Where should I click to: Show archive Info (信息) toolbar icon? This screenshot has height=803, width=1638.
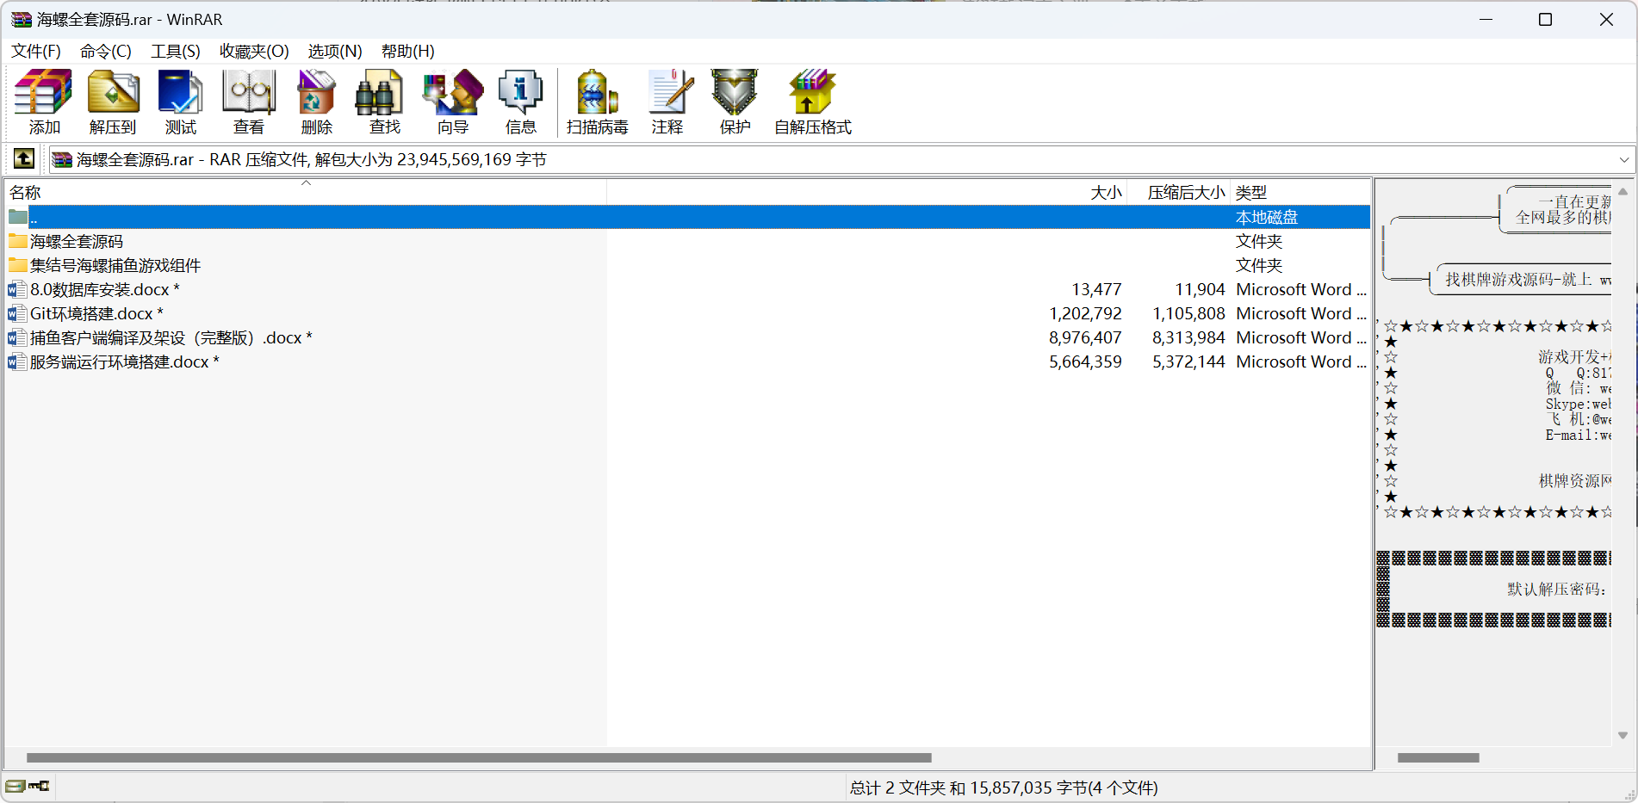(520, 92)
